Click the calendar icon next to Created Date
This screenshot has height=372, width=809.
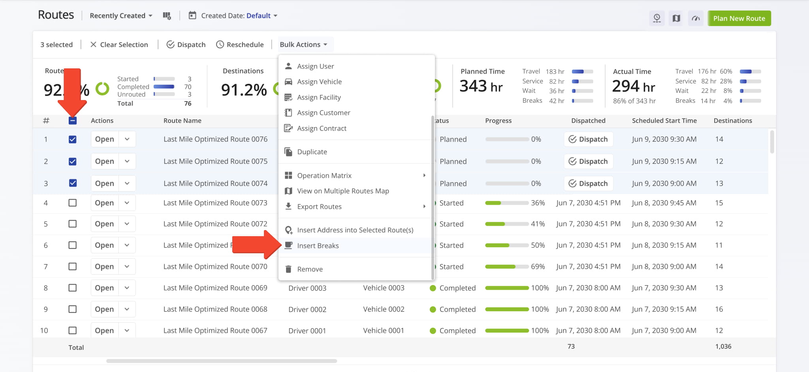192,16
